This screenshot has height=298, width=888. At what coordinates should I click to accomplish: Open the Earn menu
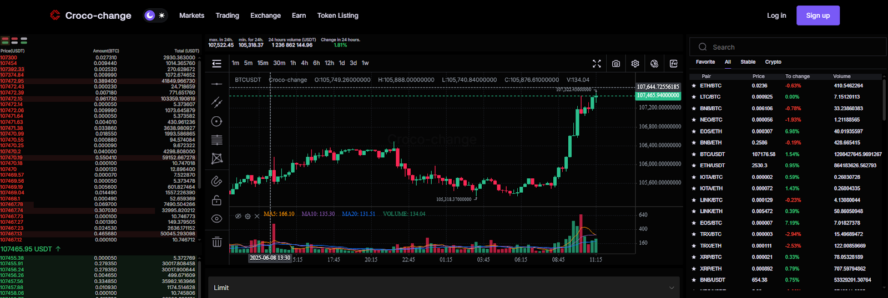[x=299, y=16]
